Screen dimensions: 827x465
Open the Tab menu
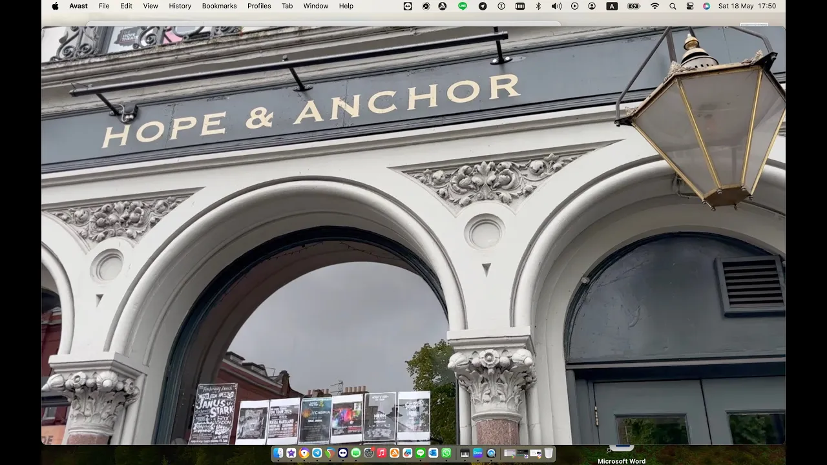pos(287,6)
